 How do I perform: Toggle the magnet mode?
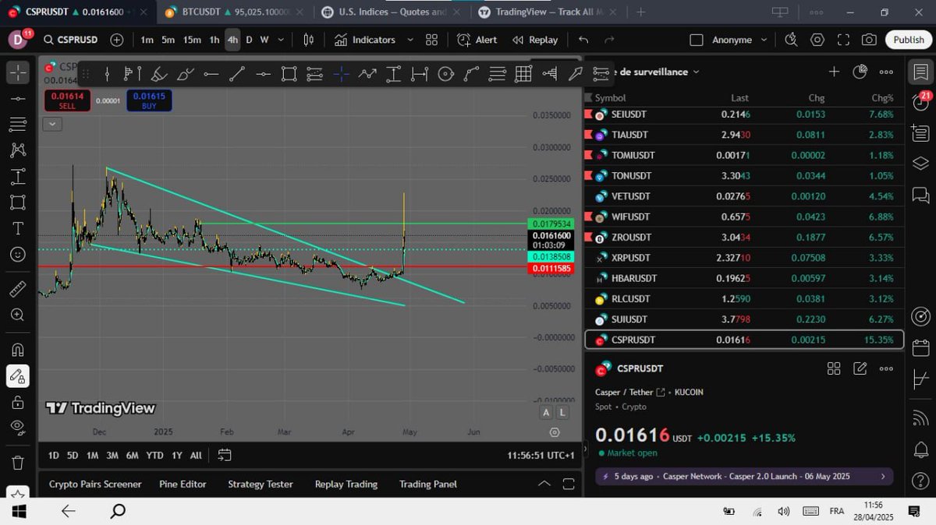pyautogui.click(x=17, y=349)
